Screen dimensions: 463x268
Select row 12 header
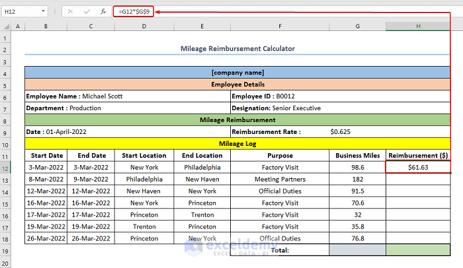[5, 168]
